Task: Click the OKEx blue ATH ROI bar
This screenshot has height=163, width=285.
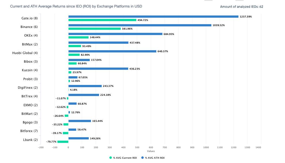Action: pyautogui.click(x=116, y=34)
